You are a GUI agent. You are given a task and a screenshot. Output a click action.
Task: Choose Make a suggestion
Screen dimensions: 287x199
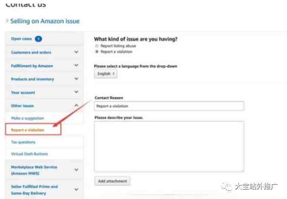coord(28,118)
